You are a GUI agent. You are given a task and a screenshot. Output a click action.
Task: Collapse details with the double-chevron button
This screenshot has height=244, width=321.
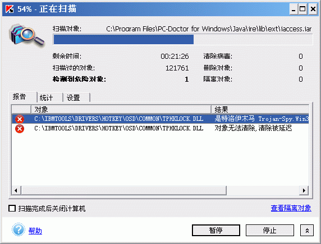(x=306, y=231)
